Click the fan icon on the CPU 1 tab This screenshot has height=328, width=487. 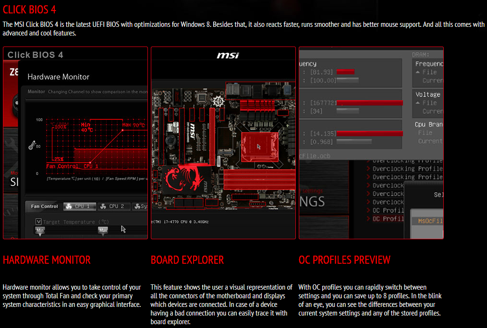click(x=69, y=206)
